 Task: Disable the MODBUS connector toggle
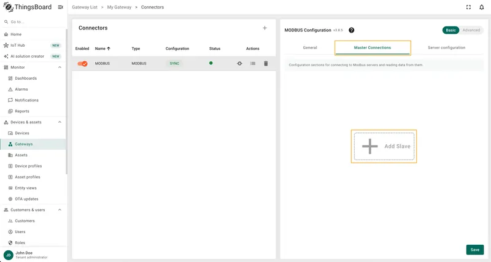click(x=83, y=64)
